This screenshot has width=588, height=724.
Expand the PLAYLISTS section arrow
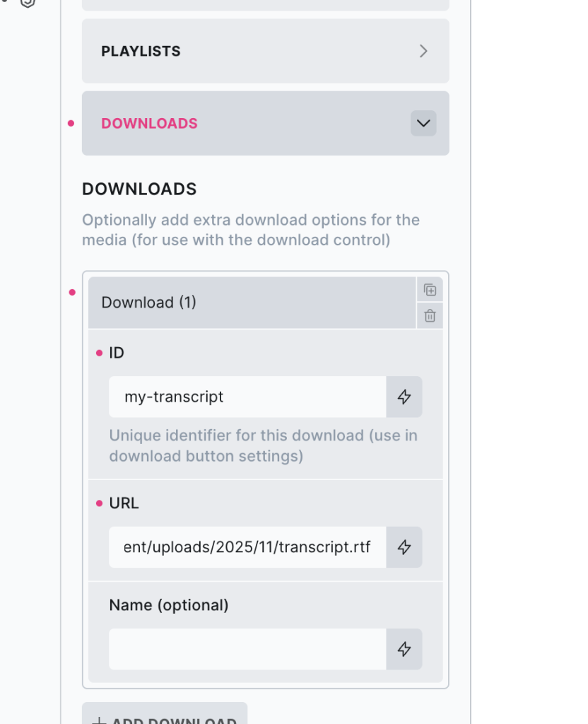(423, 51)
